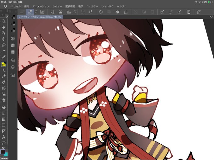
Task: Open a file from folder icon
Action: (x=61, y=12)
